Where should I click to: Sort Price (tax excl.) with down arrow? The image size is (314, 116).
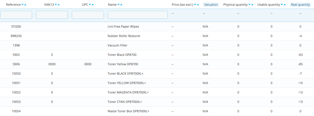click(x=195, y=5)
